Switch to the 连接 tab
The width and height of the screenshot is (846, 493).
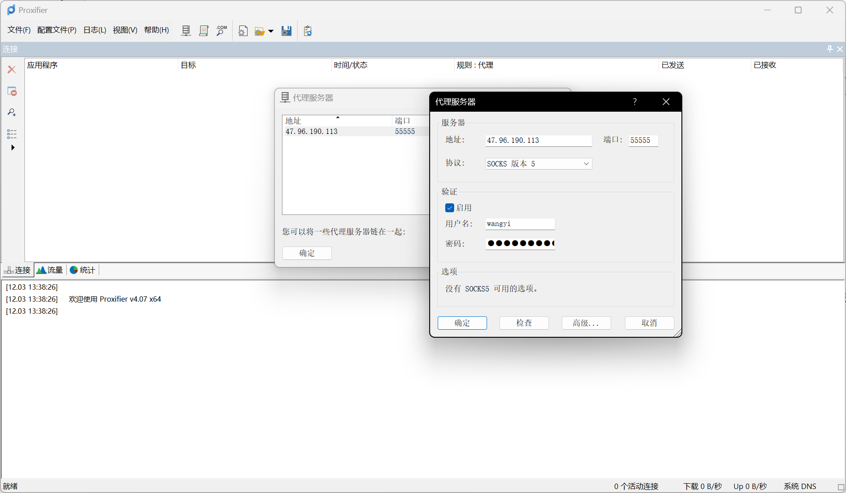coord(18,270)
